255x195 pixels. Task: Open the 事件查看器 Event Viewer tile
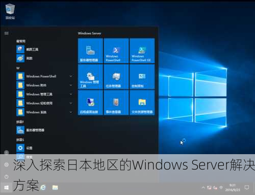(x=116, y=103)
